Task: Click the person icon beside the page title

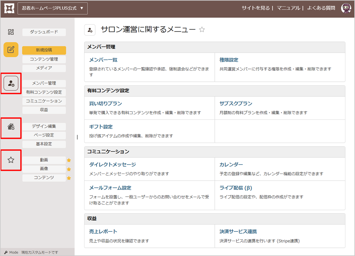Action: pyautogui.click(x=90, y=30)
